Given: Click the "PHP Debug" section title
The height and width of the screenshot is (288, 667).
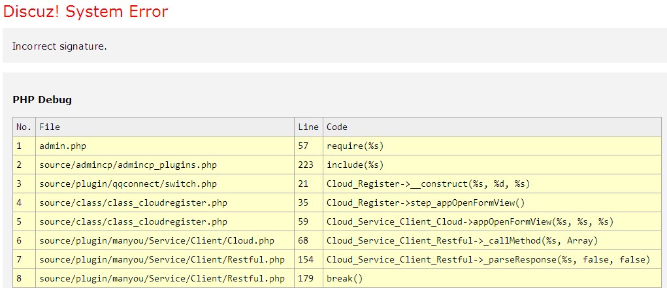Looking at the screenshot, I should coord(42,100).
